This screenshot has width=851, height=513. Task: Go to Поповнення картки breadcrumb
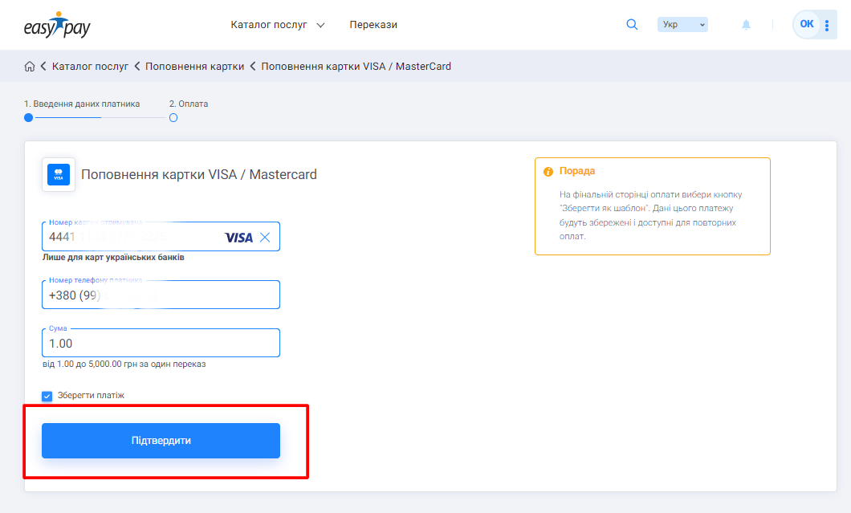(194, 67)
